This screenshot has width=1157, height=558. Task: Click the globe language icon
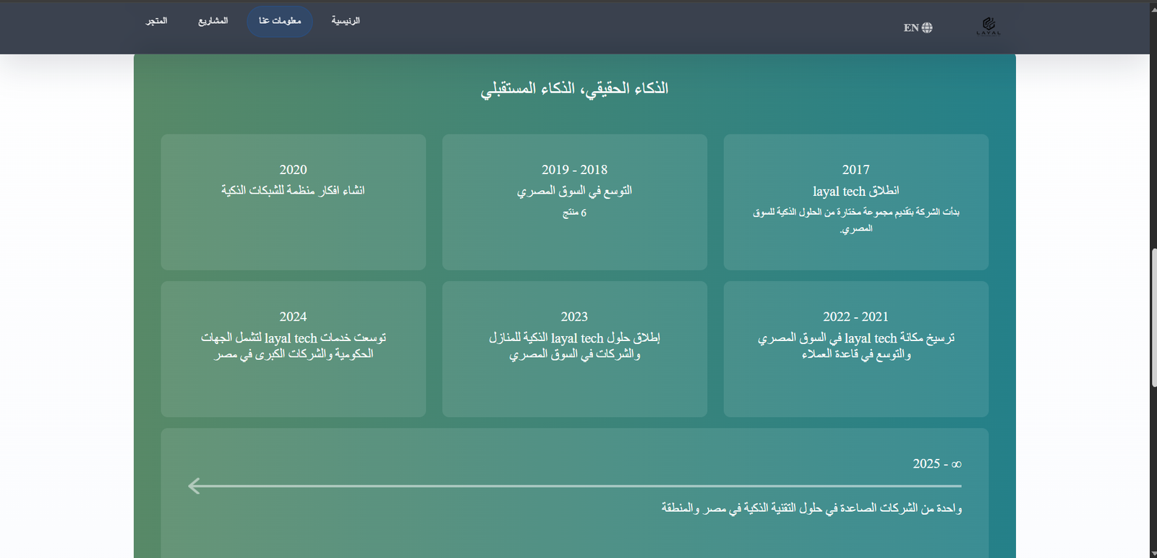click(x=927, y=27)
